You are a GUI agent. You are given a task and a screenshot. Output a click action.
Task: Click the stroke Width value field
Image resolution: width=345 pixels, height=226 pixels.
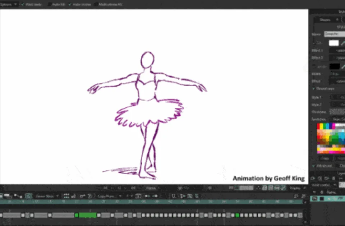click(337, 74)
